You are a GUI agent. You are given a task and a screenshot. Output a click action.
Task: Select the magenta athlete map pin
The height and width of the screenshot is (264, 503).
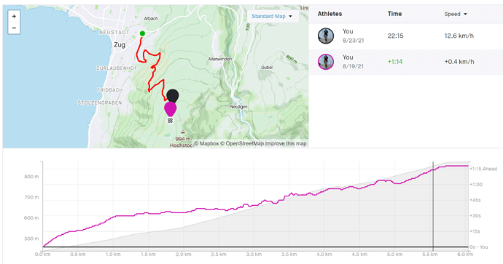(x=171, y=109)
